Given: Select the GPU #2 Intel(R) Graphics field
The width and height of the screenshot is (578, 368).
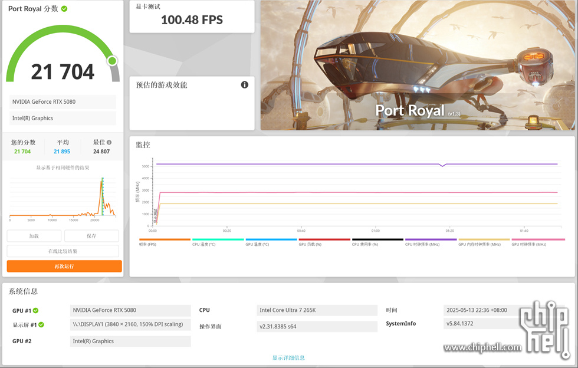Looking at the screenshot, I should pyautogui.click(x=130, y=341).
